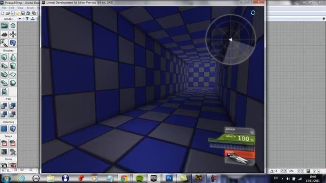
Task: Click the Save All Levels icon
Action: click(29, 13)
